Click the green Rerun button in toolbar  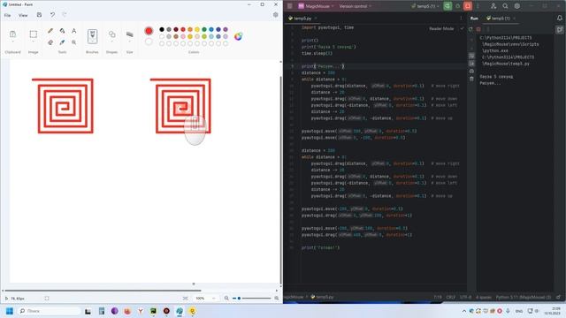[x=447, y=6]
